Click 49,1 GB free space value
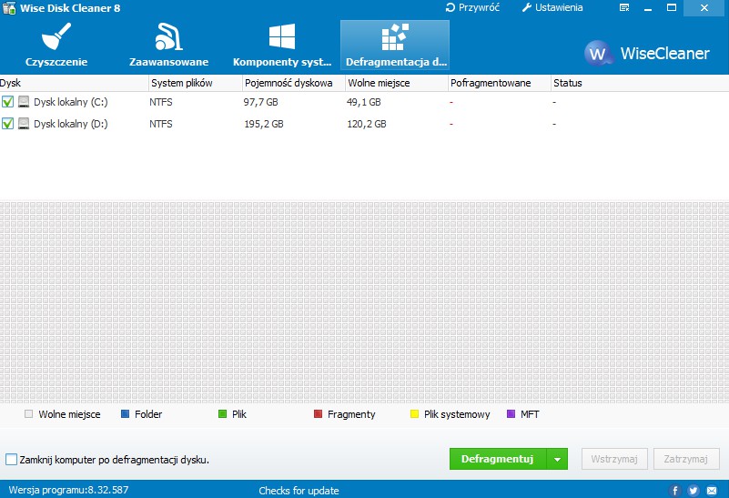 [363, 102]
